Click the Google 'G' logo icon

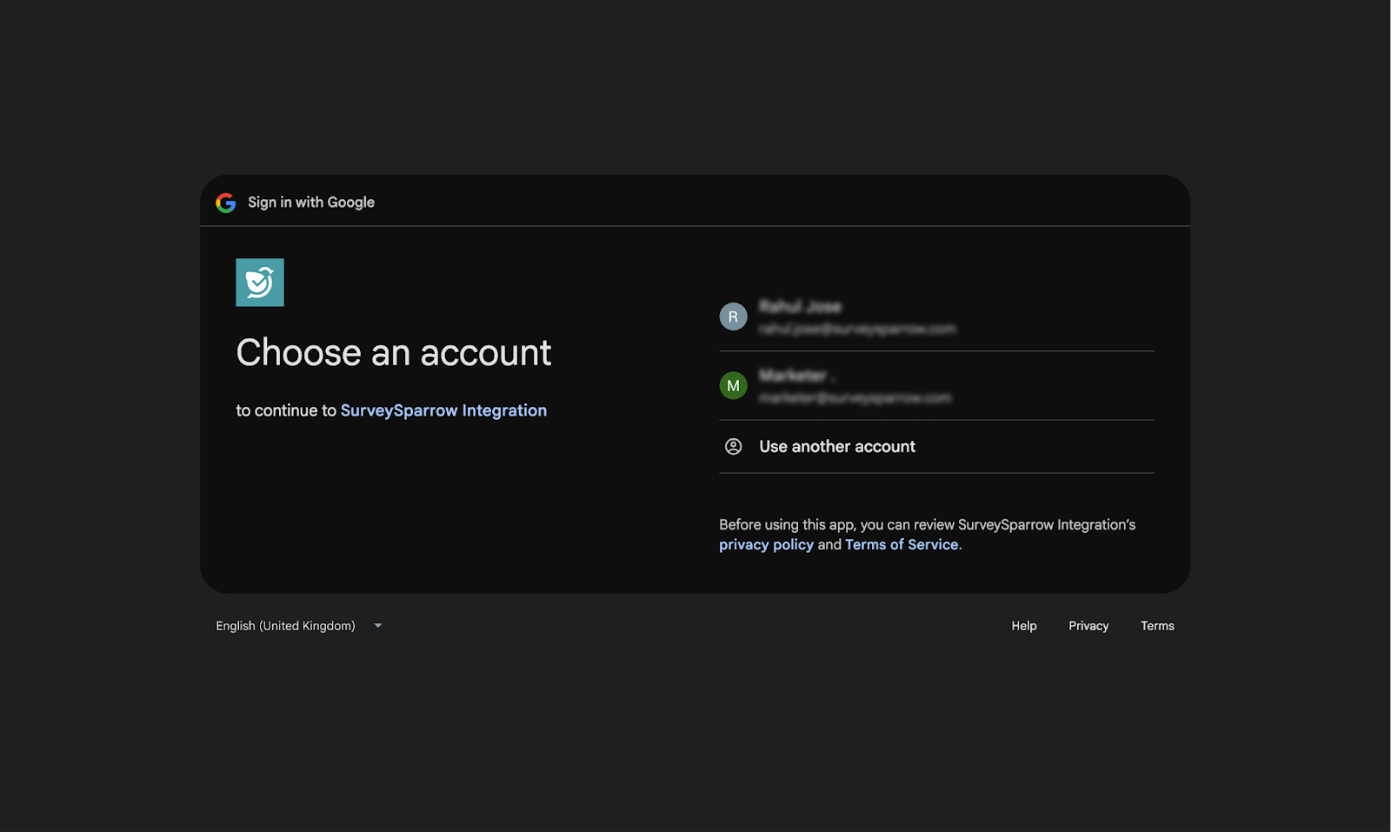pos(226,203)
